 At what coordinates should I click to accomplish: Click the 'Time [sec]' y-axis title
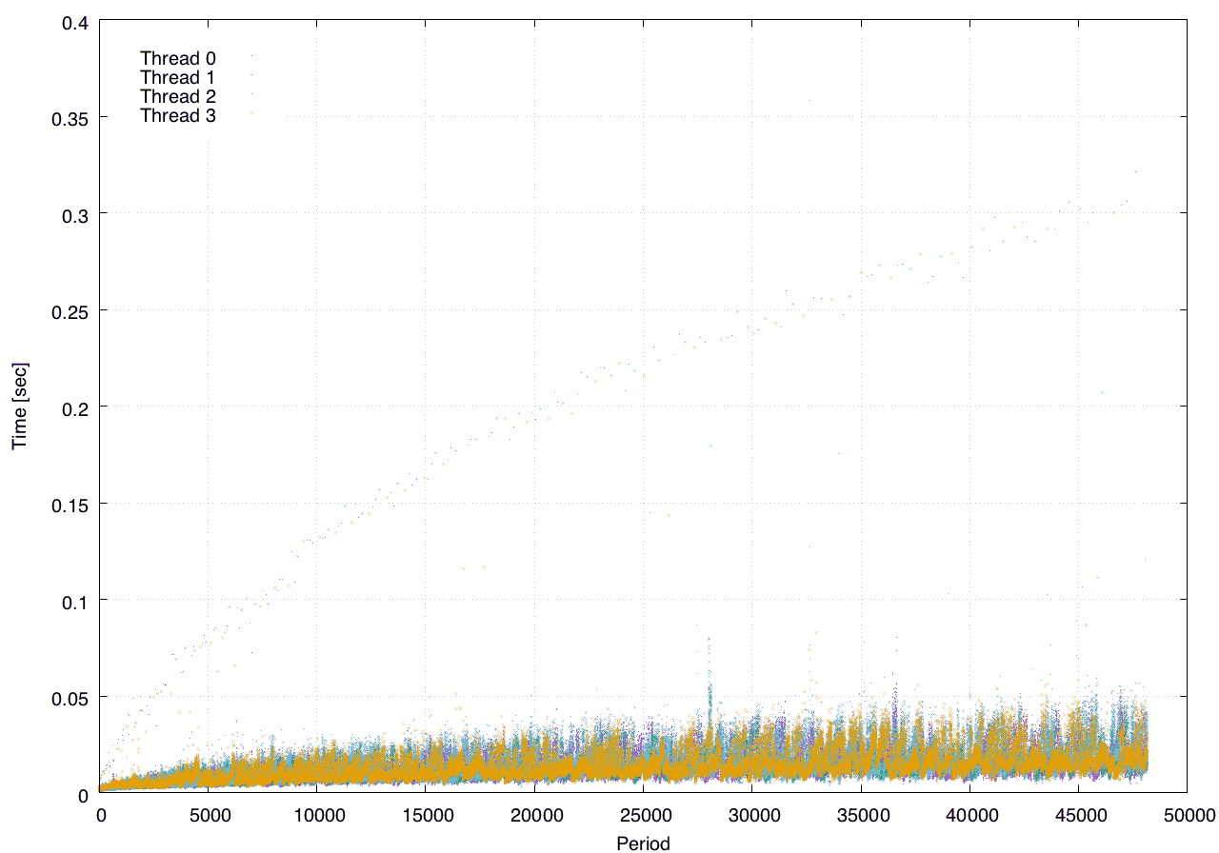click(x=19, y=407)
